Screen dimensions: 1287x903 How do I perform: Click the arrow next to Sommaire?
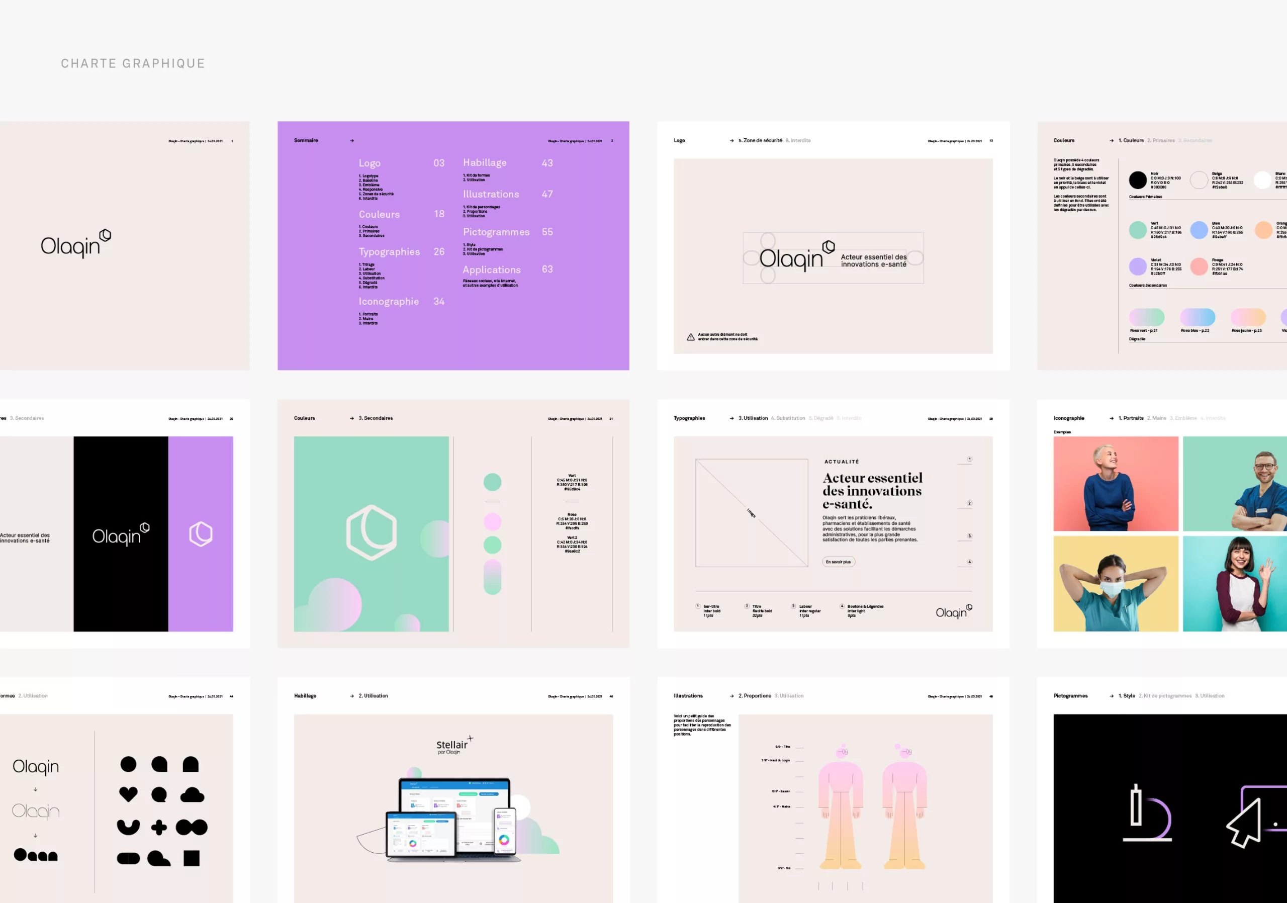click(352, 141)
